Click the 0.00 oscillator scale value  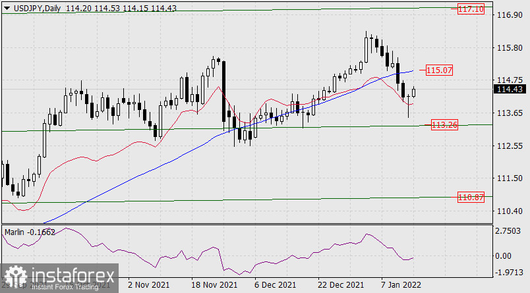503,256
